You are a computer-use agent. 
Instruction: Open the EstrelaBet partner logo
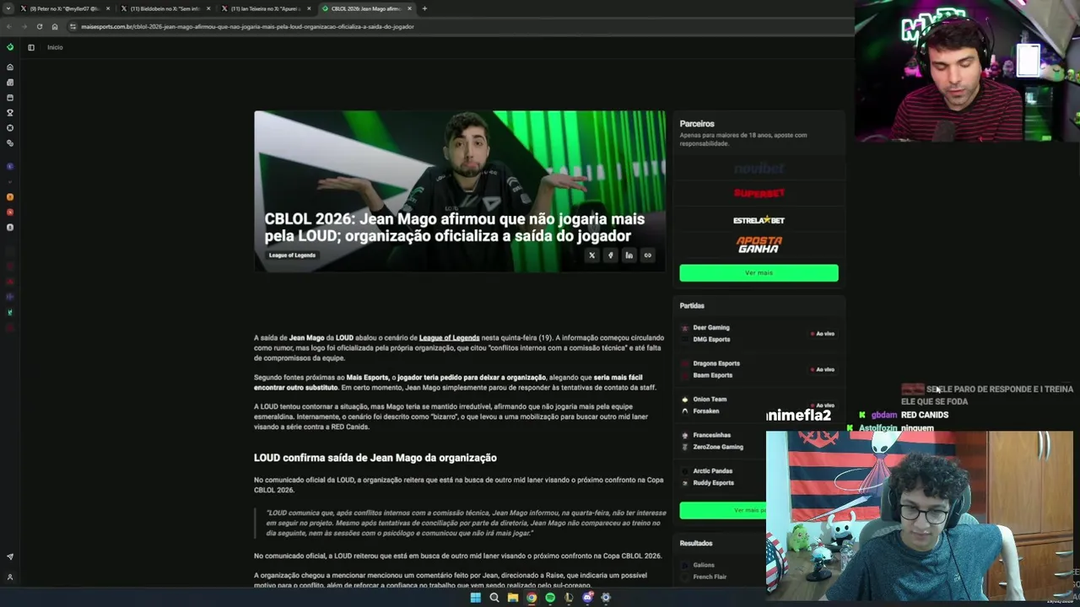pos(759,220)
